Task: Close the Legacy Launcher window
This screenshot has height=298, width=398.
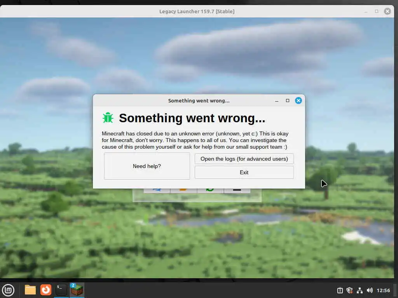Action: pyautogui.click(x=388, y=11)
